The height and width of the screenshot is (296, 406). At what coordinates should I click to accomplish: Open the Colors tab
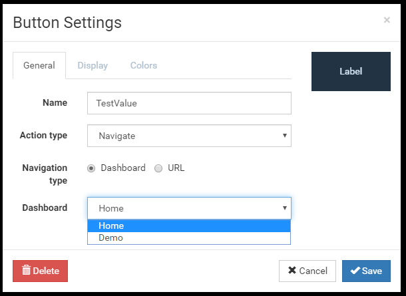coord(144,66)
